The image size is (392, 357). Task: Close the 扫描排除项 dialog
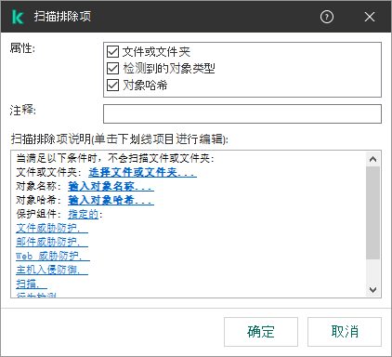(x=370, y=17)
